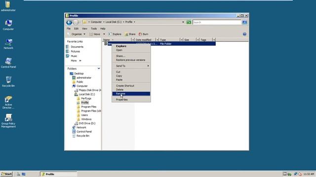
Task: Select PerfLogs folder in the tree
Action: 84,98
